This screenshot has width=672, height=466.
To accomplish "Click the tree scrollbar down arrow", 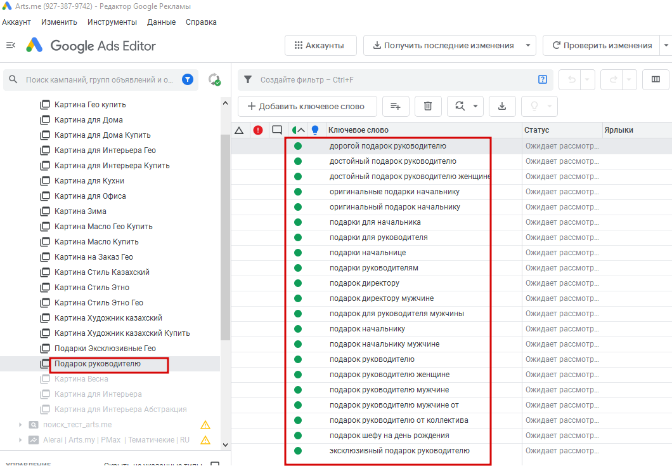I will 226,445.
